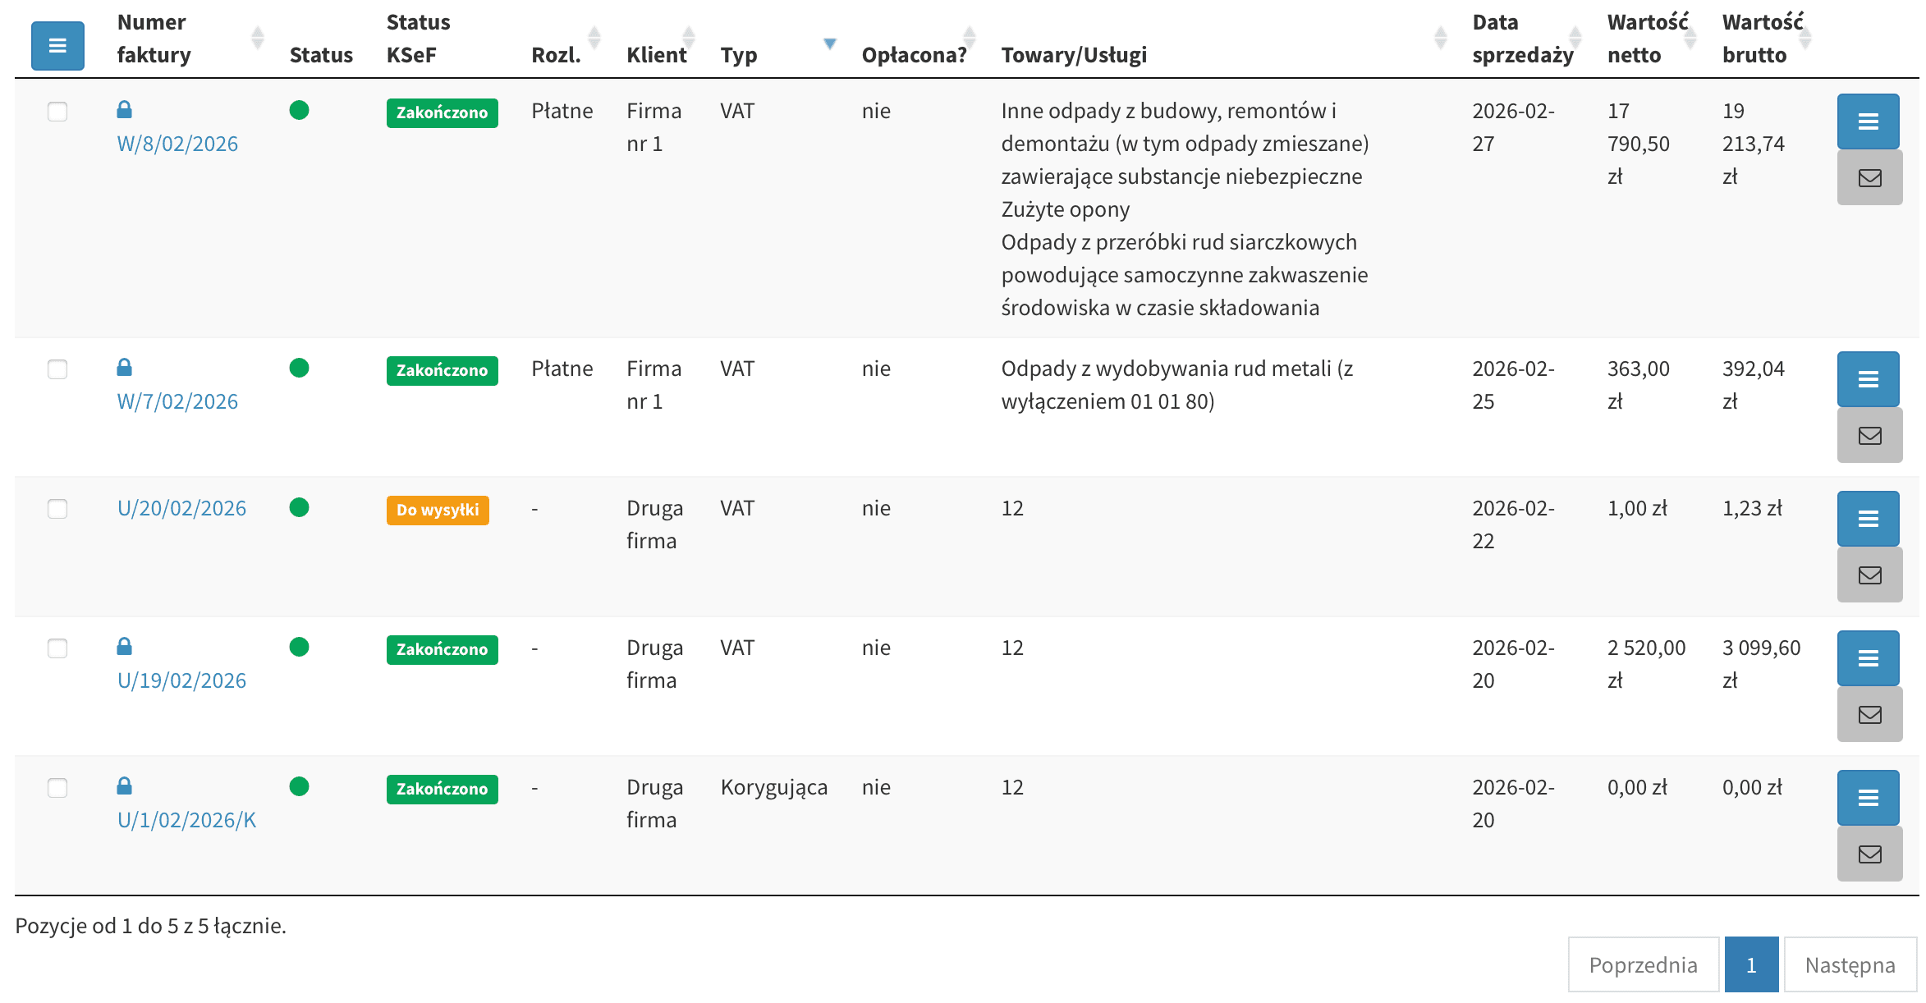The height and width of the screenshot is (1003, 1926).
Task: Open the blue actions menu for U/19/02/2026
Action: pyautogui.click(x=1869, y=657)
